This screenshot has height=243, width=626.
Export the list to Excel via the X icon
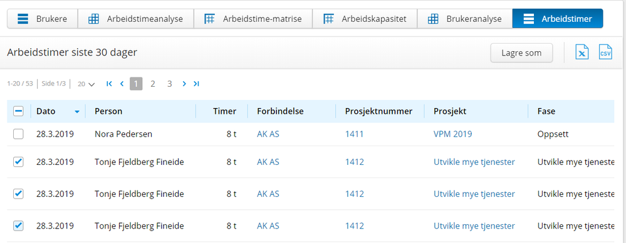582,52
